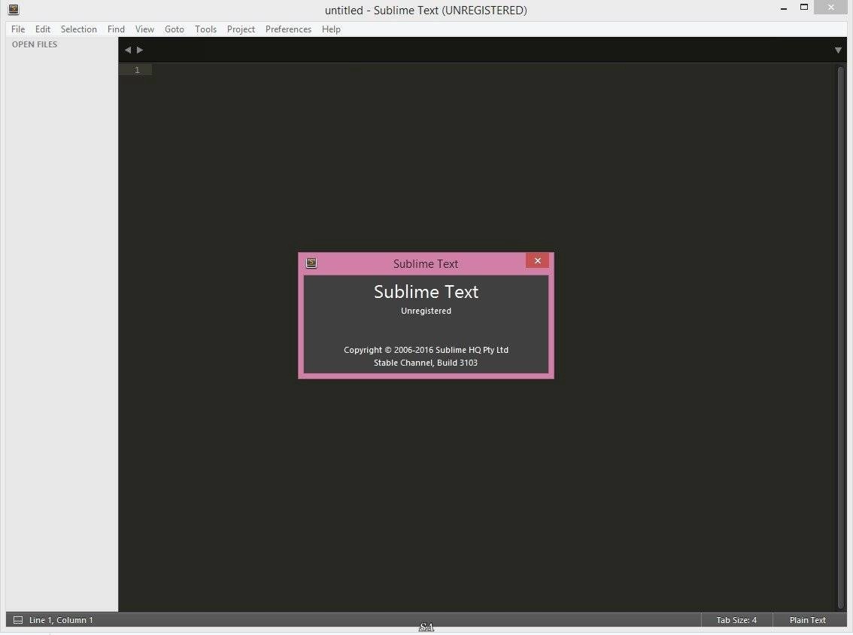The height and width of the screenshot is (635, 853).
Task: Minimize the Sublime Text main window
Action: pyautogui.click(x=783, y=8)
